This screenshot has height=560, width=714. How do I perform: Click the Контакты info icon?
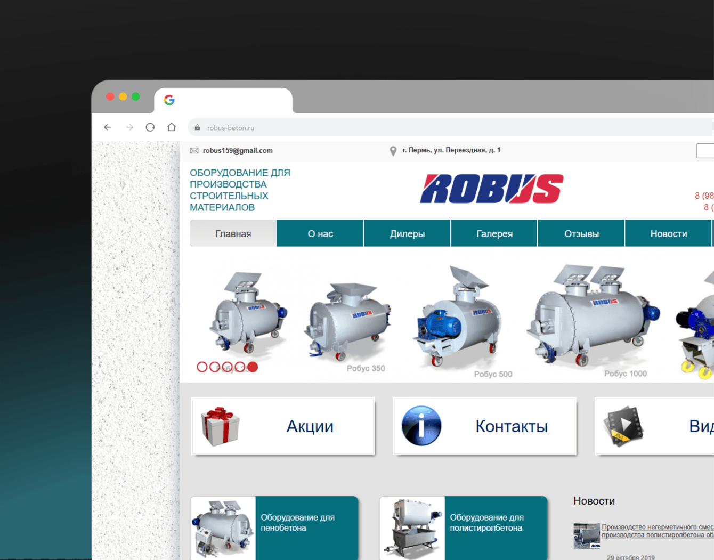[x=421, y=425]
